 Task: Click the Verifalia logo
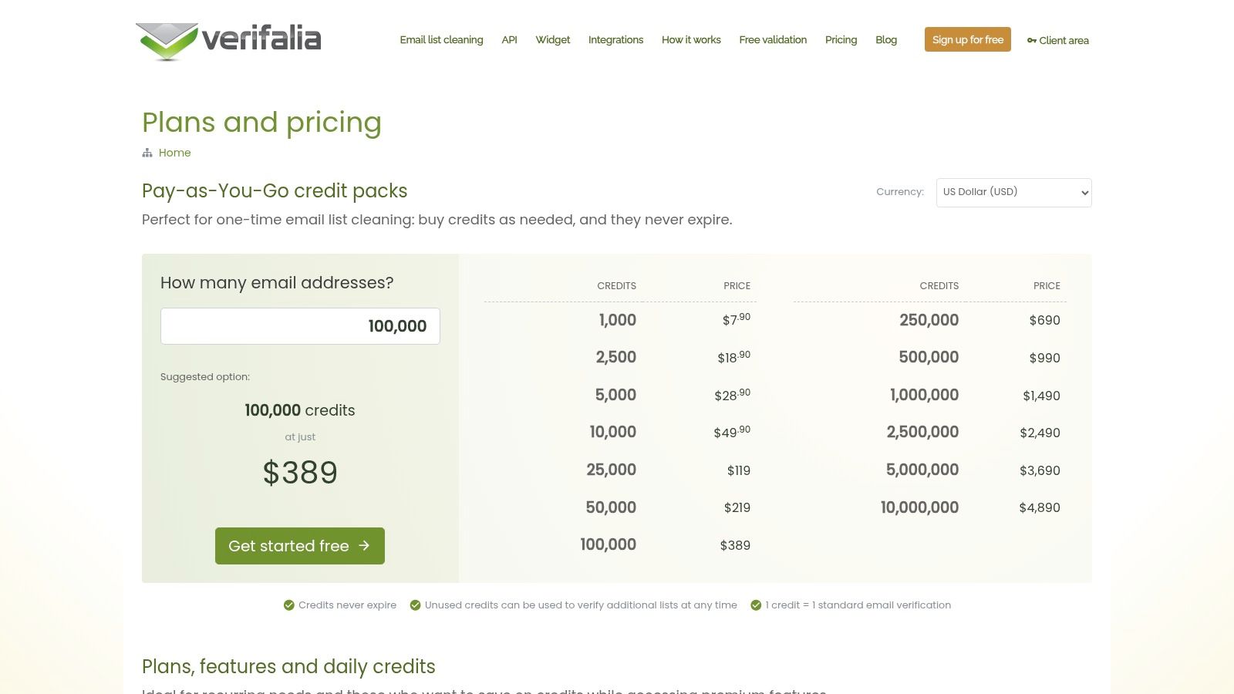(228, 40)
